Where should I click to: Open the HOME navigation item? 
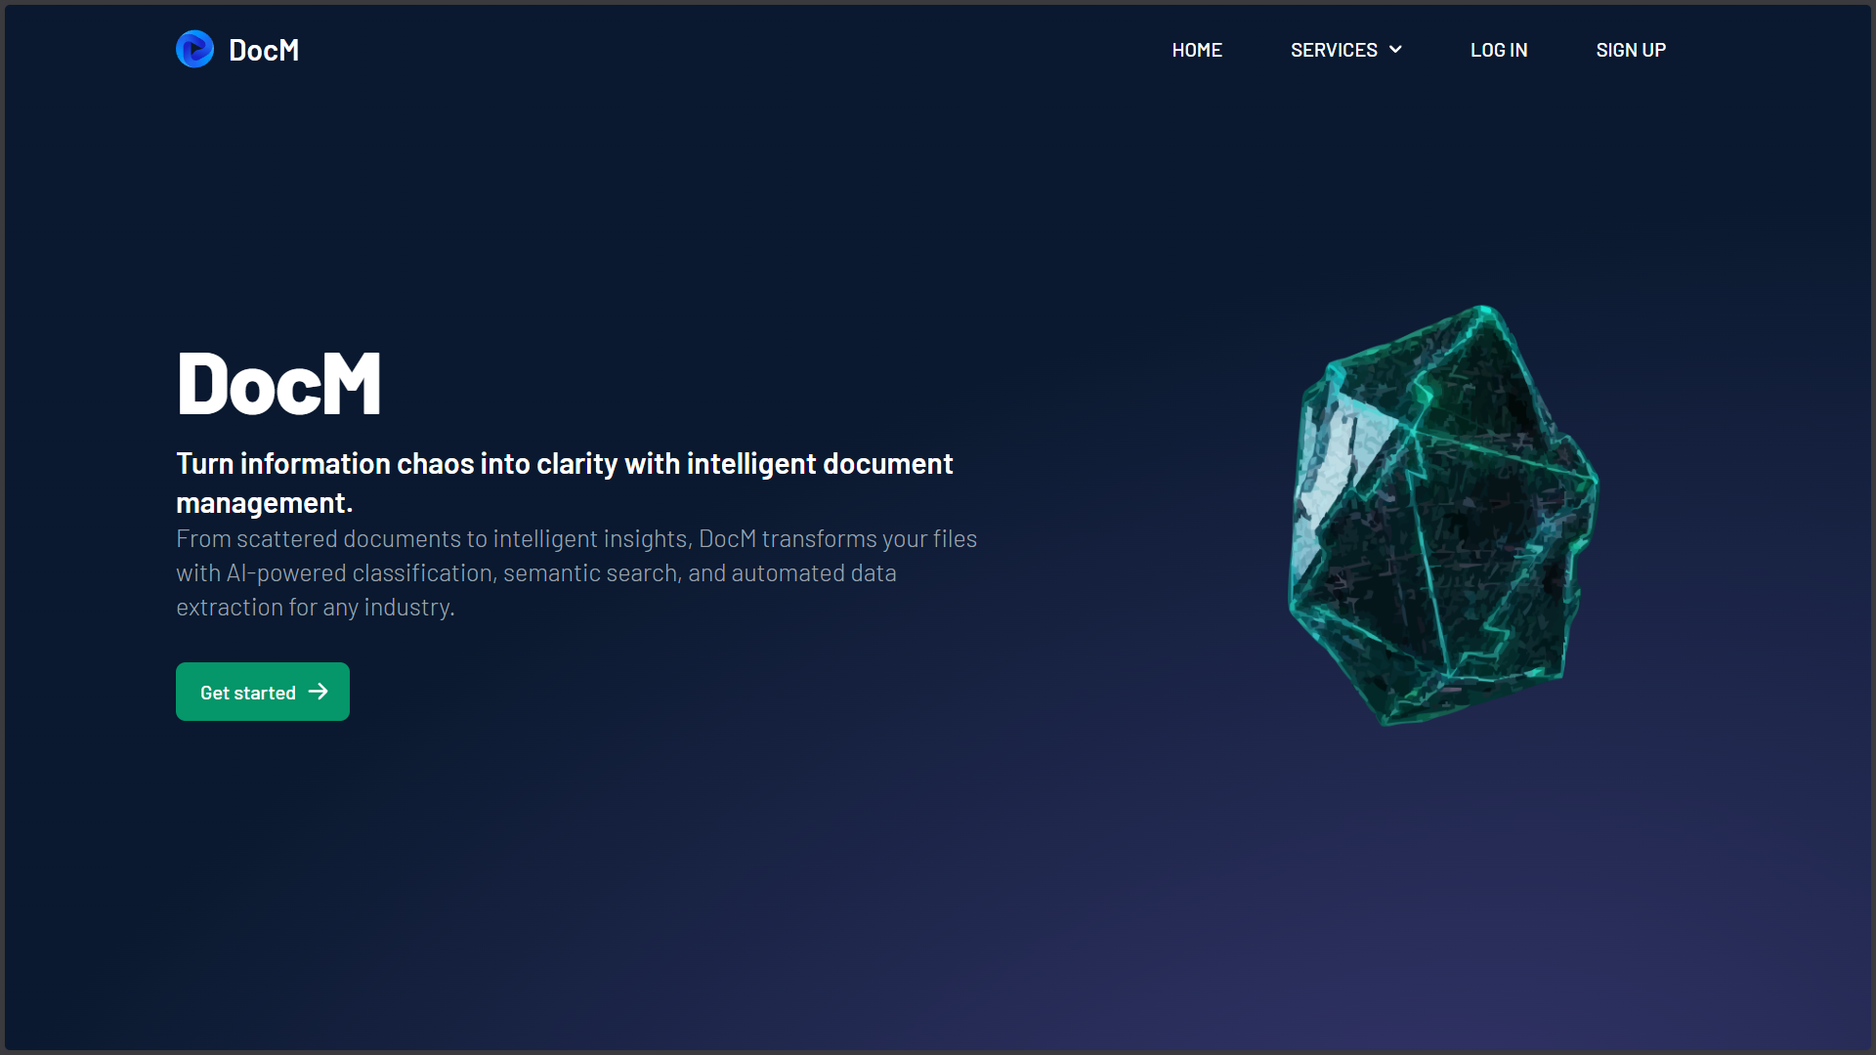(x=1196, y=49)
